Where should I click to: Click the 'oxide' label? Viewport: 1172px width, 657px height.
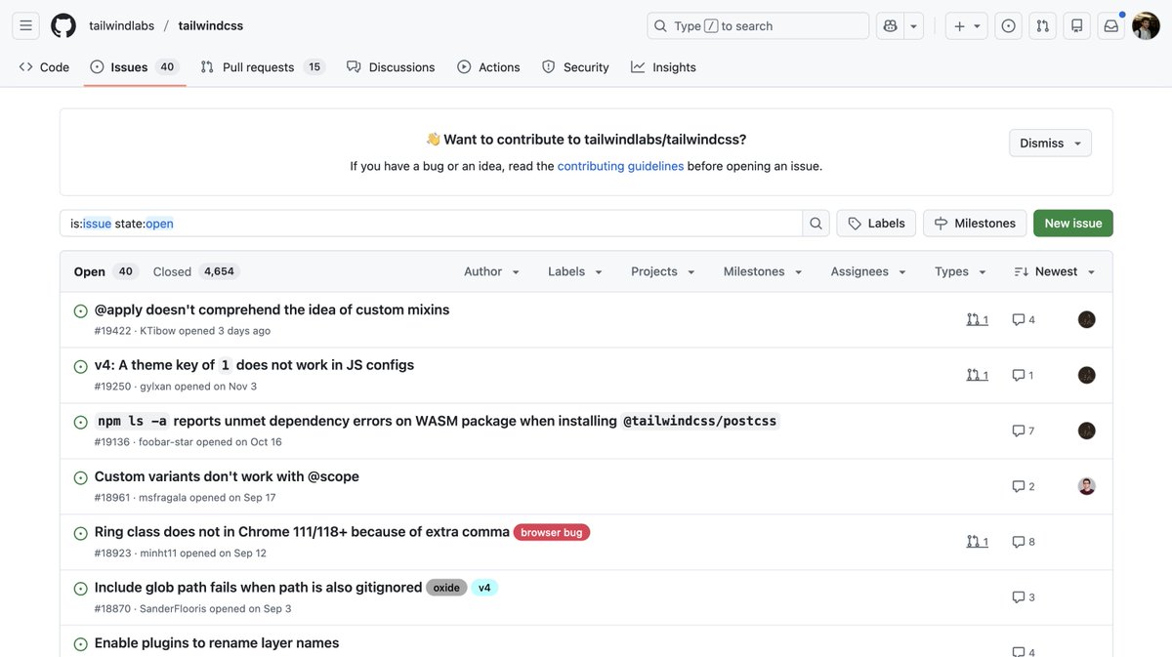[446, 588]
